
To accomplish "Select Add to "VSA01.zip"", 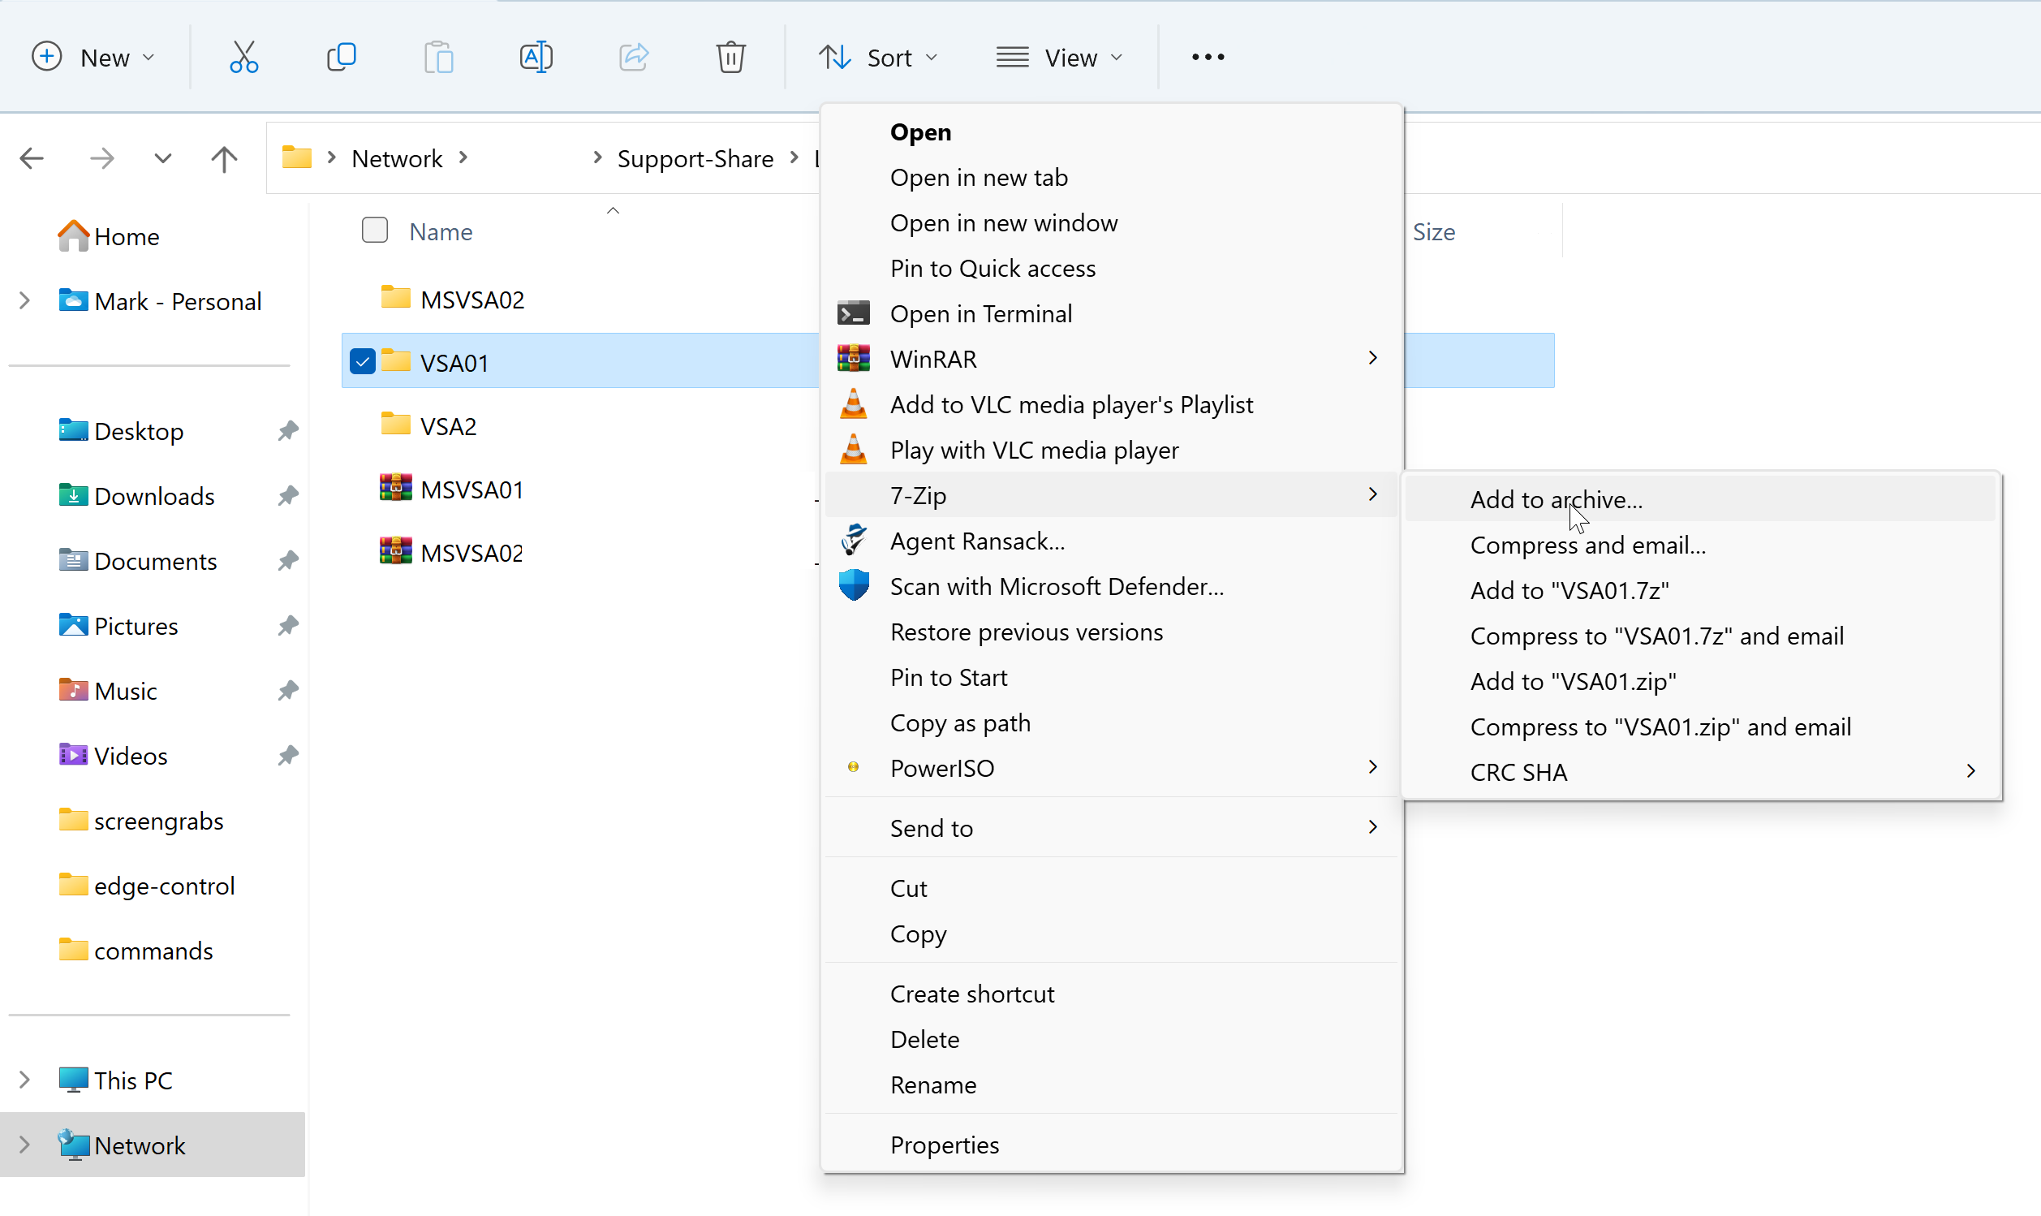I will tap(1700, 681).
